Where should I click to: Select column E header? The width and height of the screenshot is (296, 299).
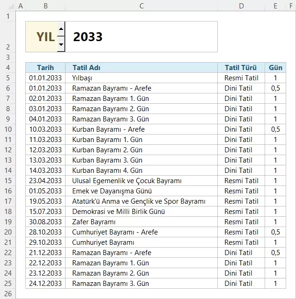(275, 6)
